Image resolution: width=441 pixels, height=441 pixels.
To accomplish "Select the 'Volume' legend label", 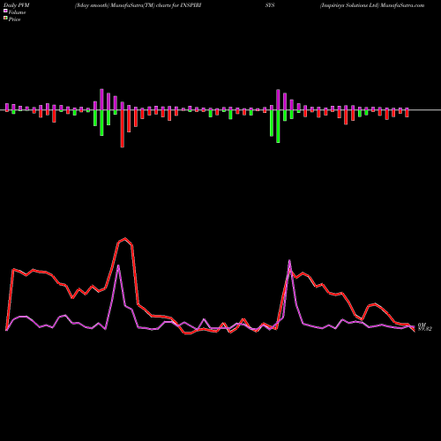I will (17, 12).
